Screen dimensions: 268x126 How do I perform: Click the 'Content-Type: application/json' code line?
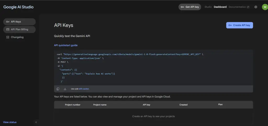[80, 58]
